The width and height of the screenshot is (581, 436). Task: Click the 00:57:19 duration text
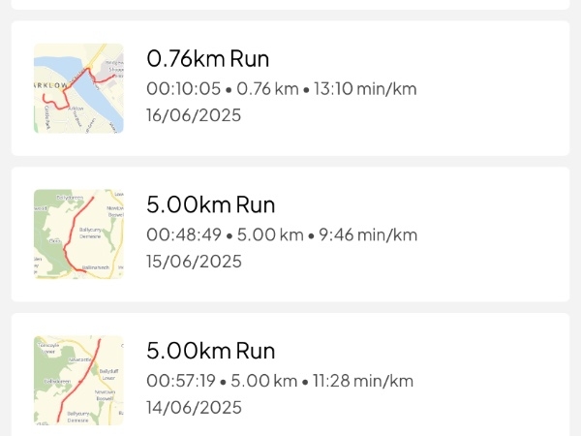coord(181,381)
